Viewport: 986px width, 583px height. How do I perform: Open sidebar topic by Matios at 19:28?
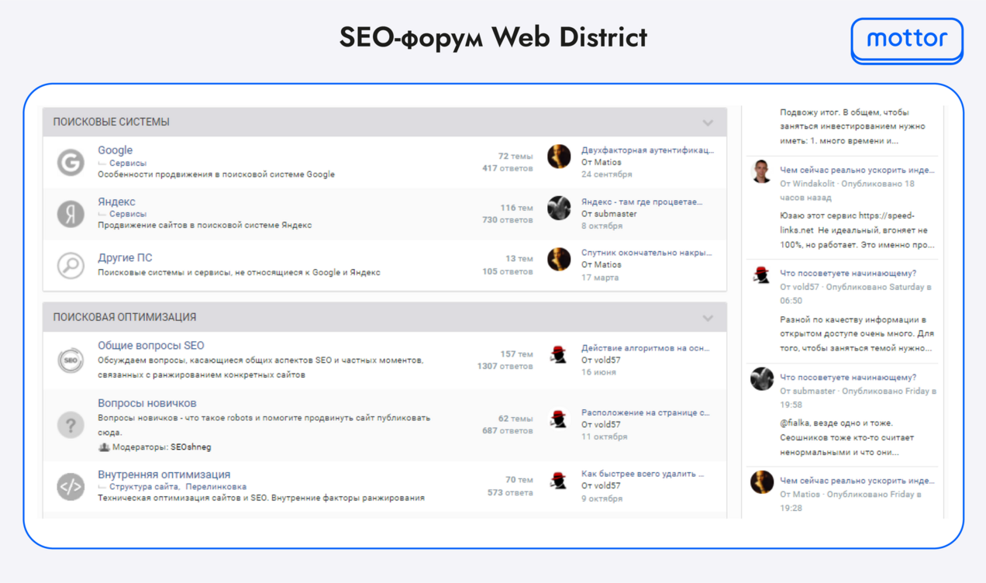(x=857, y=481)
